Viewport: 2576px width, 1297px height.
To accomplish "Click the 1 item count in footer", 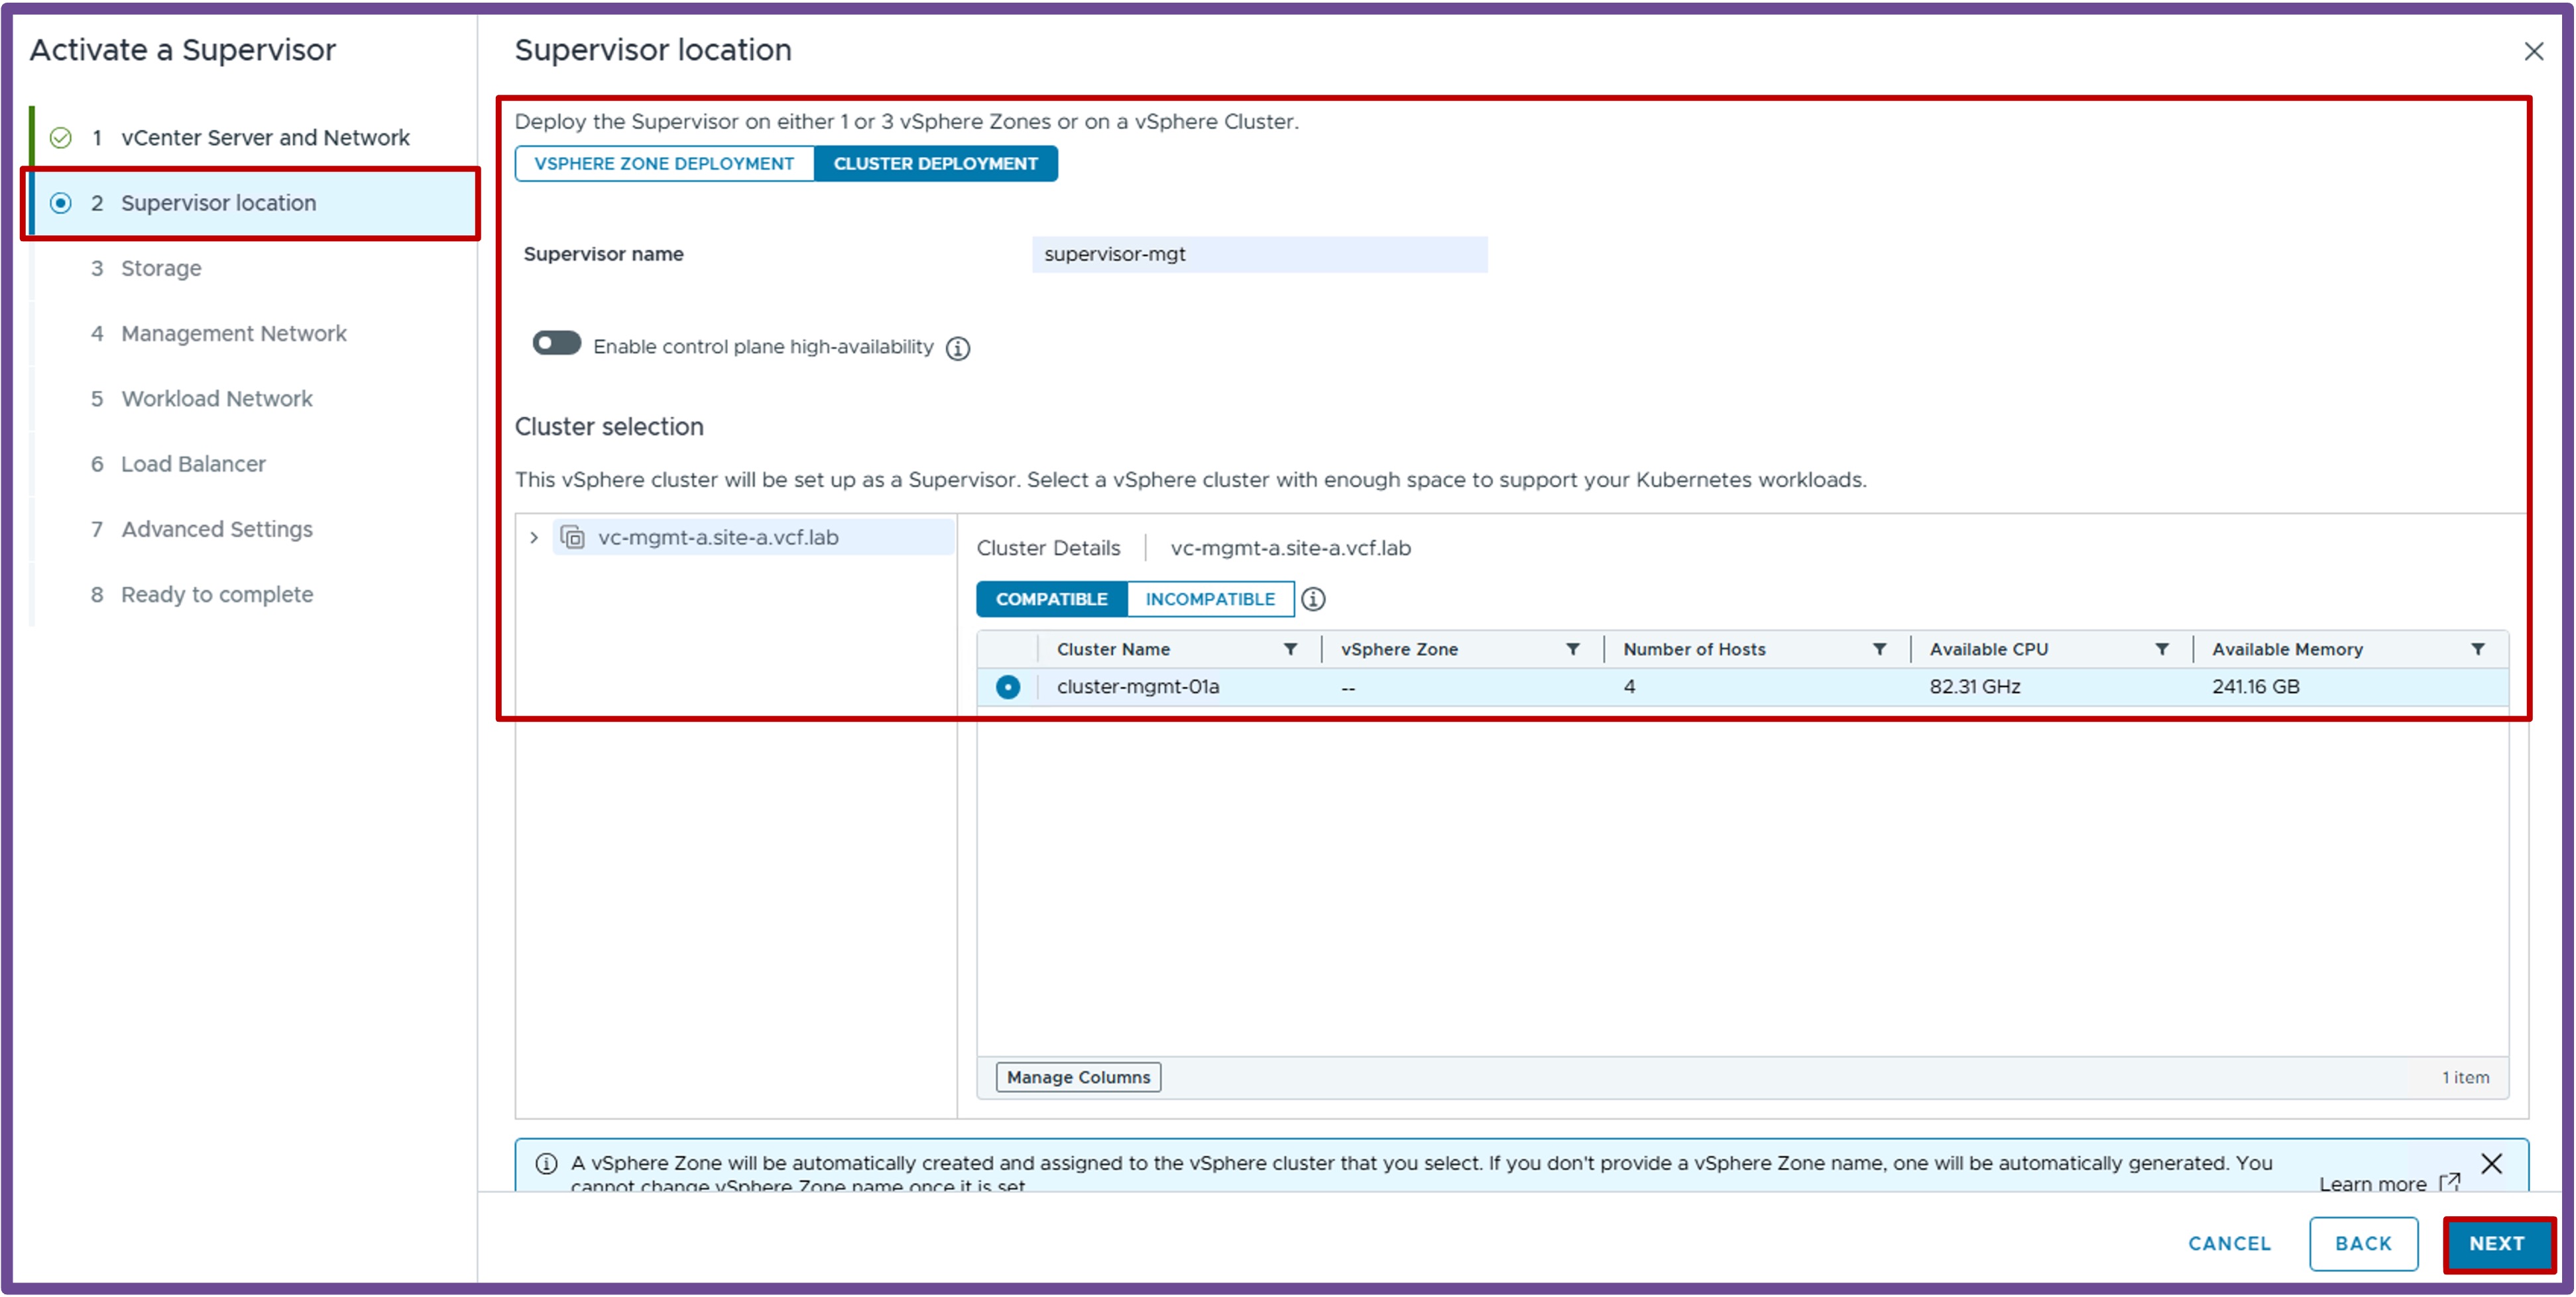I will point(2465,1077).
